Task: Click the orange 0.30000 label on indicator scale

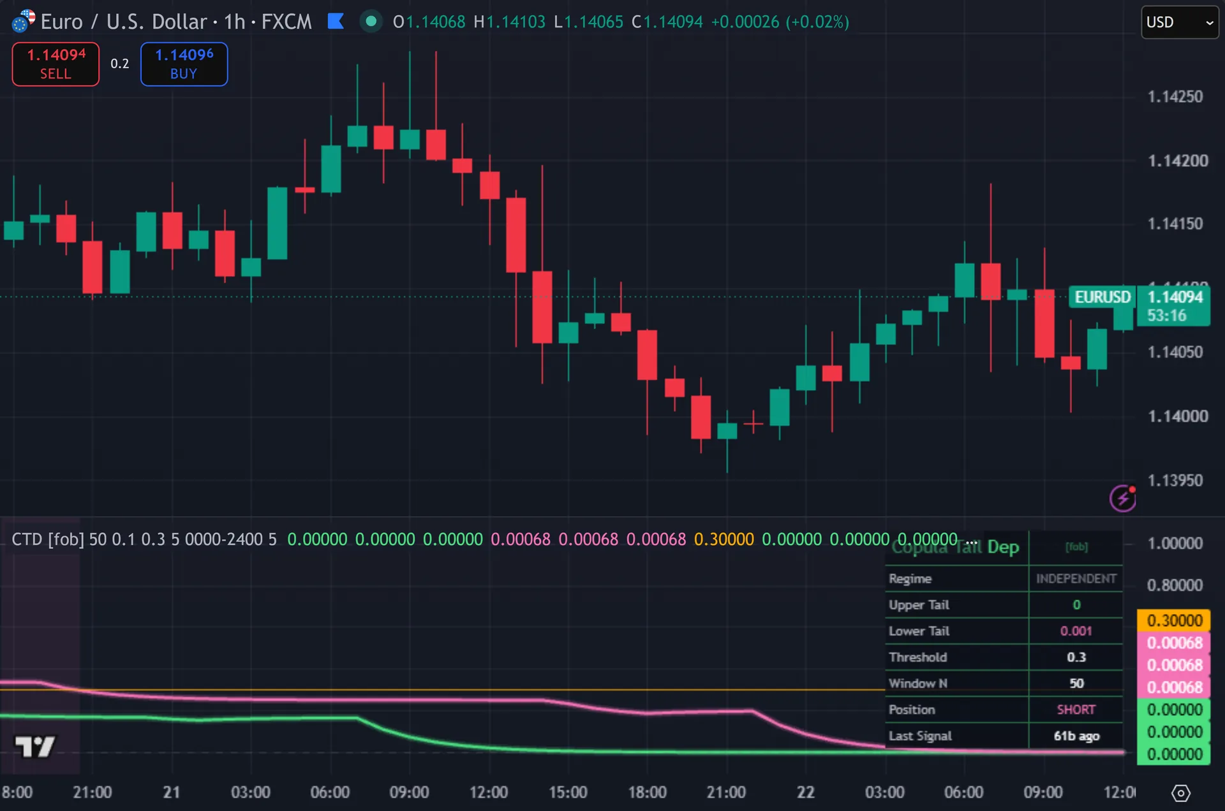Action: [x=1174, y=620]
